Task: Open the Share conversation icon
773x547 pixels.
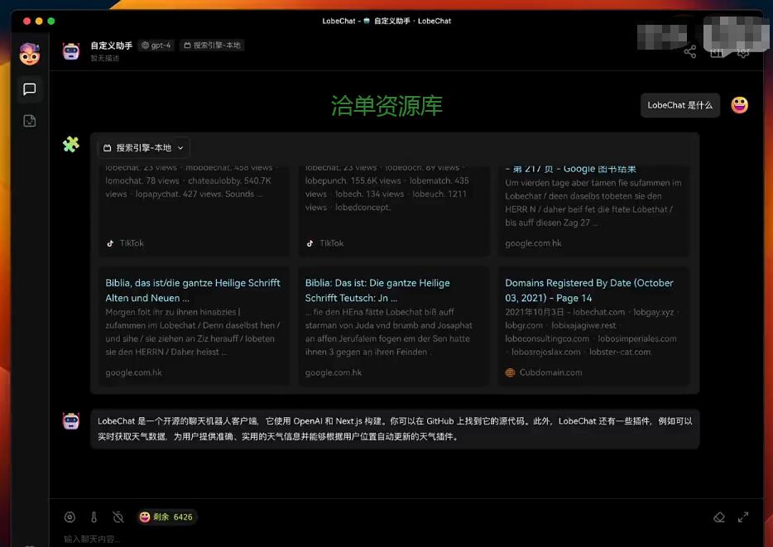Action: pyautogui.click(x=690, y=52)
